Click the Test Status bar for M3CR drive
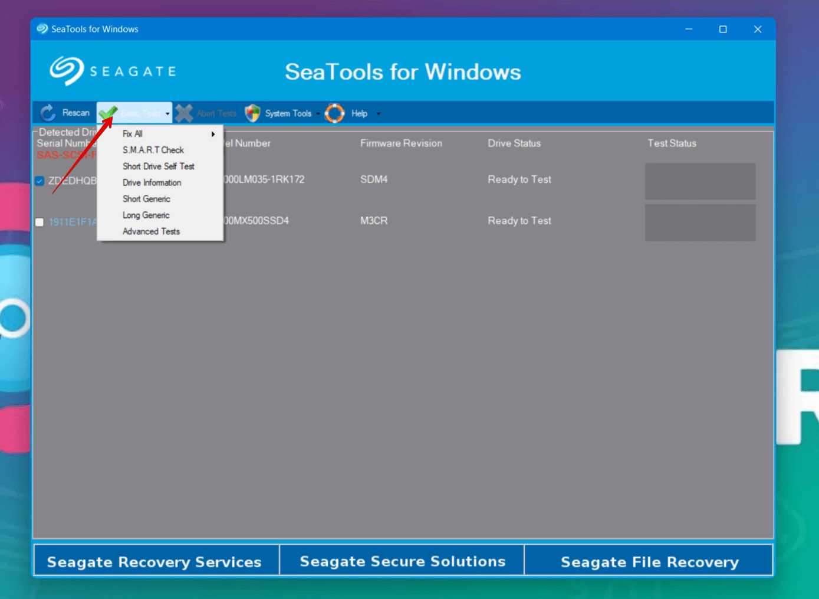 [700, 222]
